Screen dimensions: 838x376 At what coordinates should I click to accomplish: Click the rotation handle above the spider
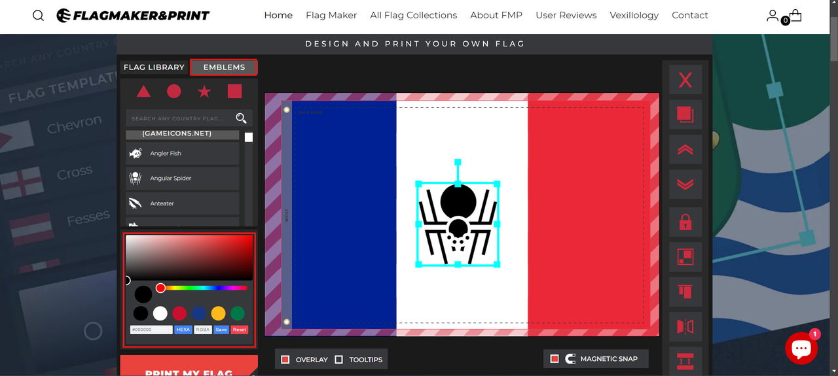(458, 162)
